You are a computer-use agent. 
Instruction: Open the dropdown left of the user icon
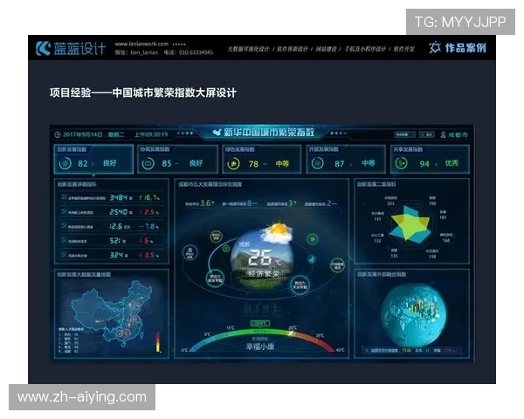coord(404,134)
